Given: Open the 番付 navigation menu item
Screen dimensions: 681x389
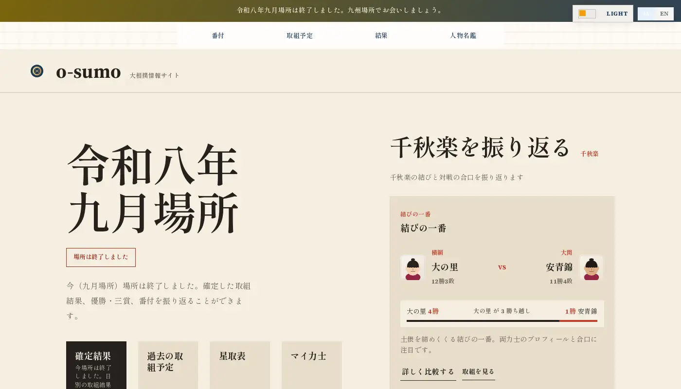Looking at the screenshot, I should pyautogui.click(x=218, y=35).
